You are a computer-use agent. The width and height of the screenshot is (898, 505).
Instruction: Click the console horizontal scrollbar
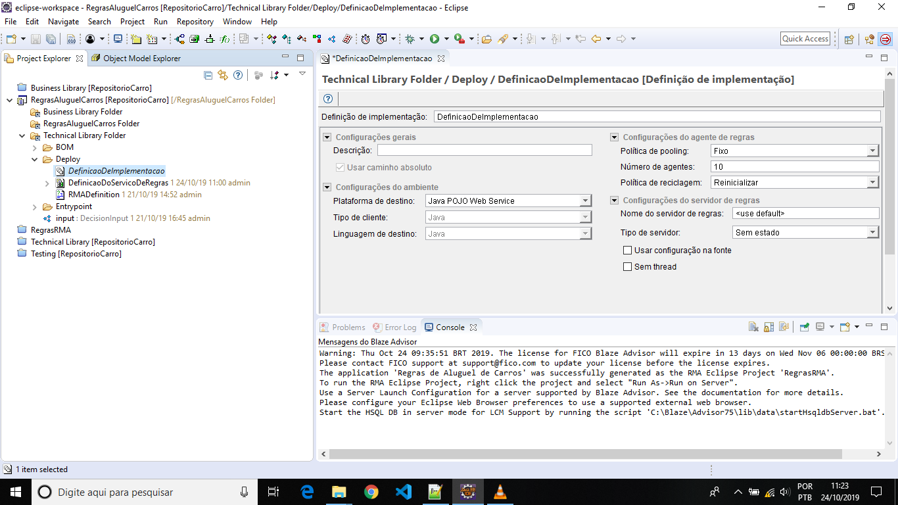tap(585, 454)
